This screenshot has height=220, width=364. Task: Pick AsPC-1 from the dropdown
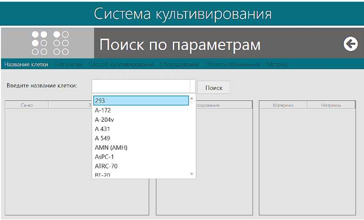[141, 157]
